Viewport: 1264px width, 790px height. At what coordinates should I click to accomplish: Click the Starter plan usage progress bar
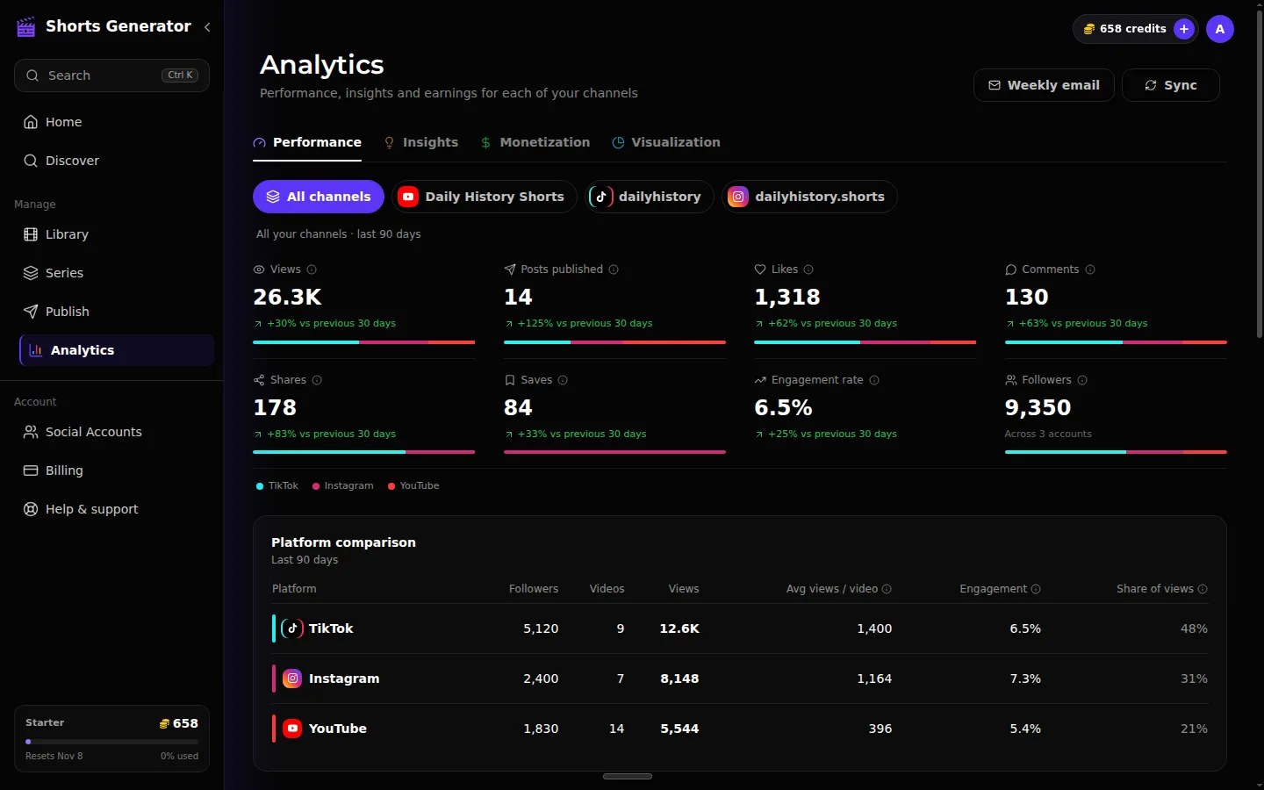click(x=111, y=742)
